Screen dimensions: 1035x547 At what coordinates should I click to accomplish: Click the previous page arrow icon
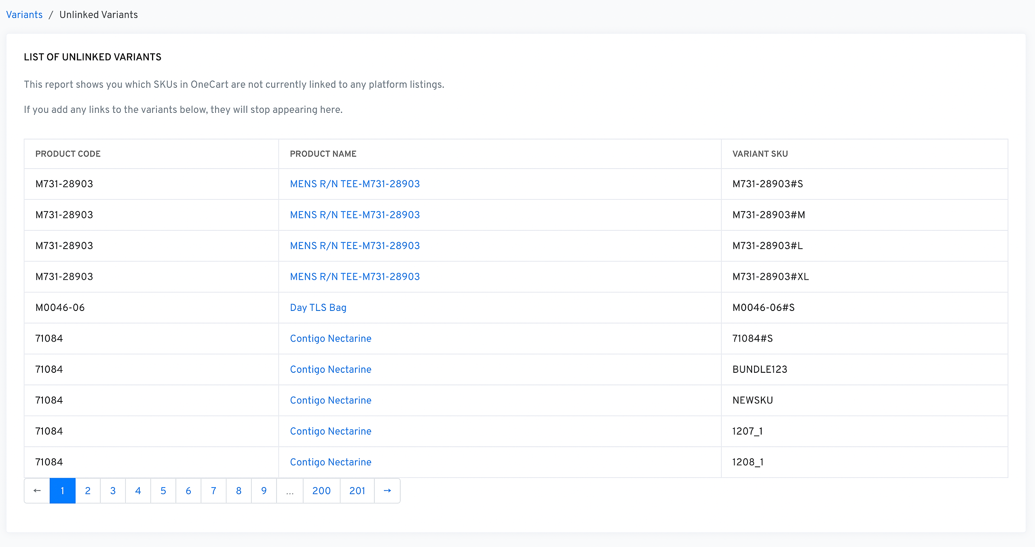coord(37,490)
